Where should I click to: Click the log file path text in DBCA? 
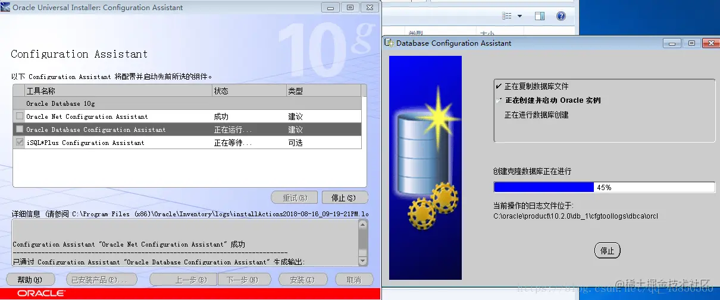tap(575, 216)
